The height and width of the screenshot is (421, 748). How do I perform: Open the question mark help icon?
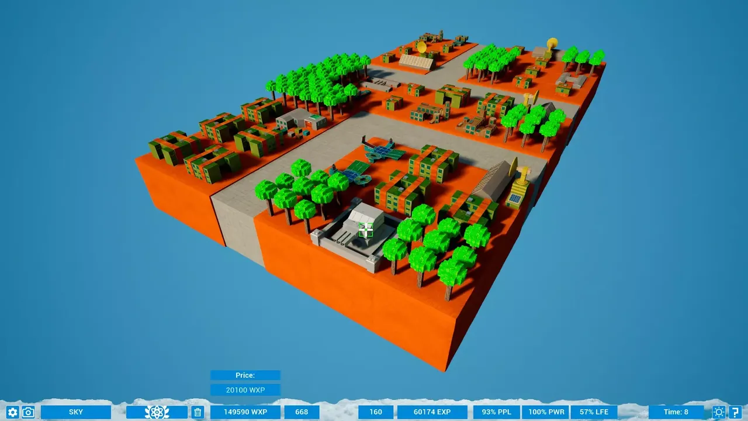tap(735, 412)
